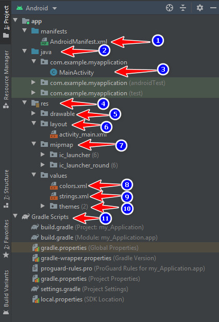Expand the ic_launcher_round folder
Viewport: 219px width, 322px height.
[43, 165]
